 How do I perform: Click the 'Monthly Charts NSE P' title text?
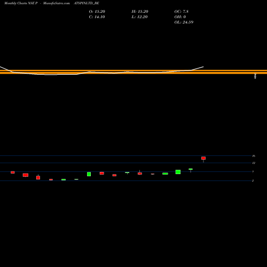[21, 3]
